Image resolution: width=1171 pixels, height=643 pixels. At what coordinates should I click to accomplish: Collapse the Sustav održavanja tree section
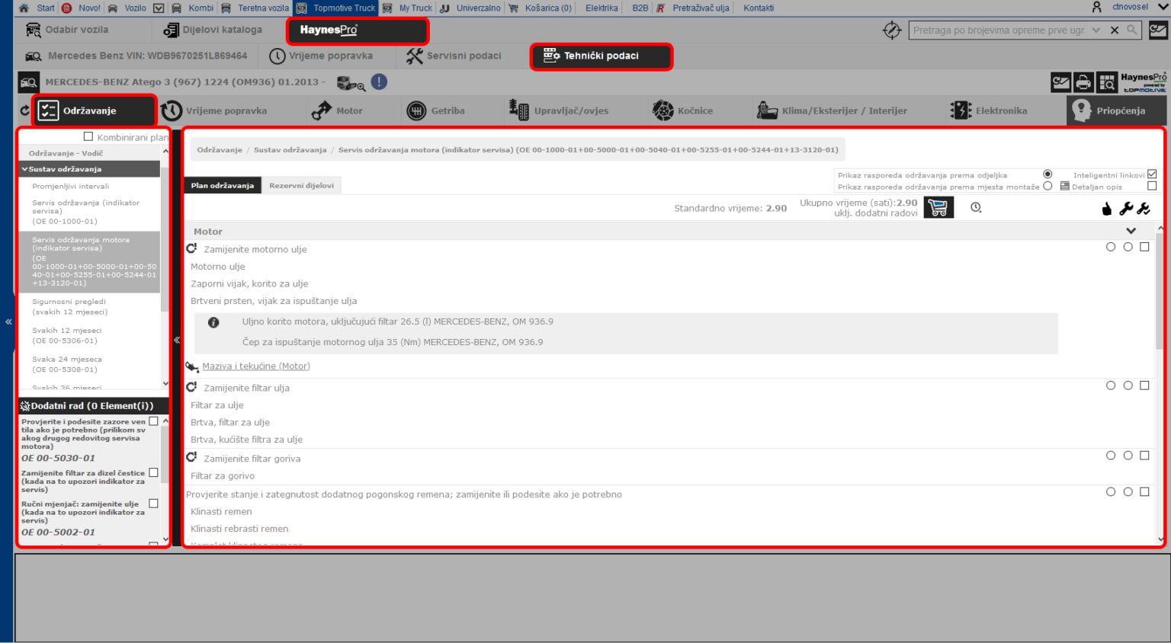click(24, 169)
